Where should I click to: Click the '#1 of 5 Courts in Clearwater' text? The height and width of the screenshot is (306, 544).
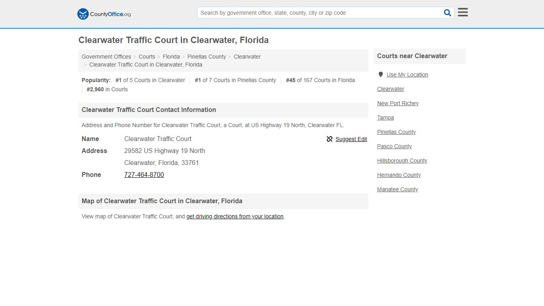150,80
